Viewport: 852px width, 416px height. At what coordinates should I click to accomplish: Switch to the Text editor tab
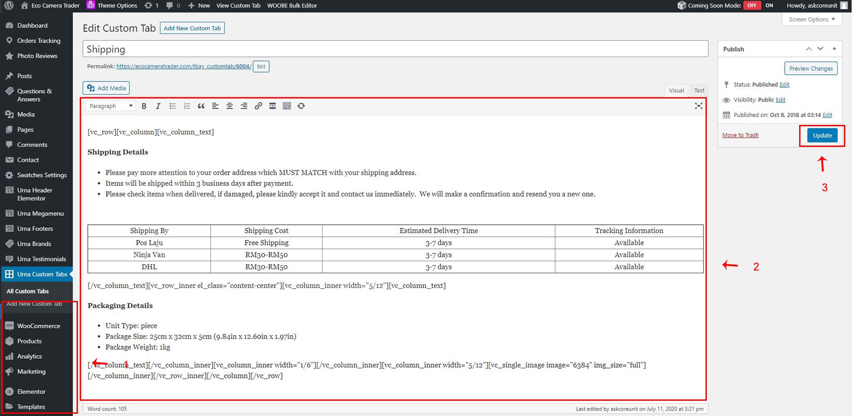699,90
